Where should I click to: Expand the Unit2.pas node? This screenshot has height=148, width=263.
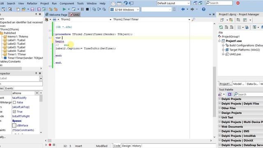tap(223, 54)
